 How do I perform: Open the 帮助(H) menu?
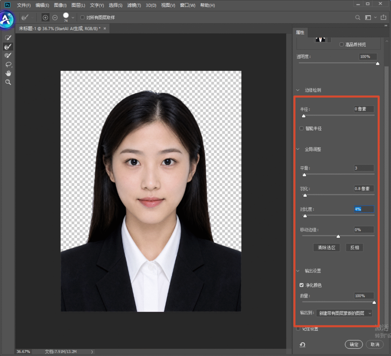click(x=207, y=5)
